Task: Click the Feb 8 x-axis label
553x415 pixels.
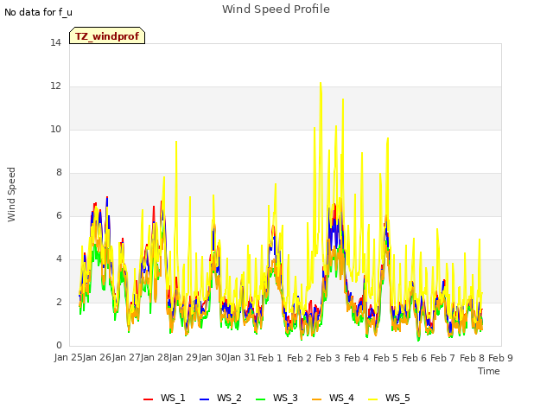Action: [x=472, y=358]
